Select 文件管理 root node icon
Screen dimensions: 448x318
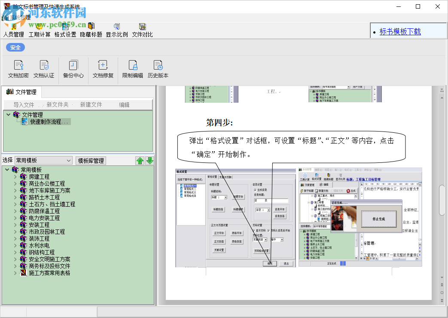pyautogui.click(x=17, y=115)
